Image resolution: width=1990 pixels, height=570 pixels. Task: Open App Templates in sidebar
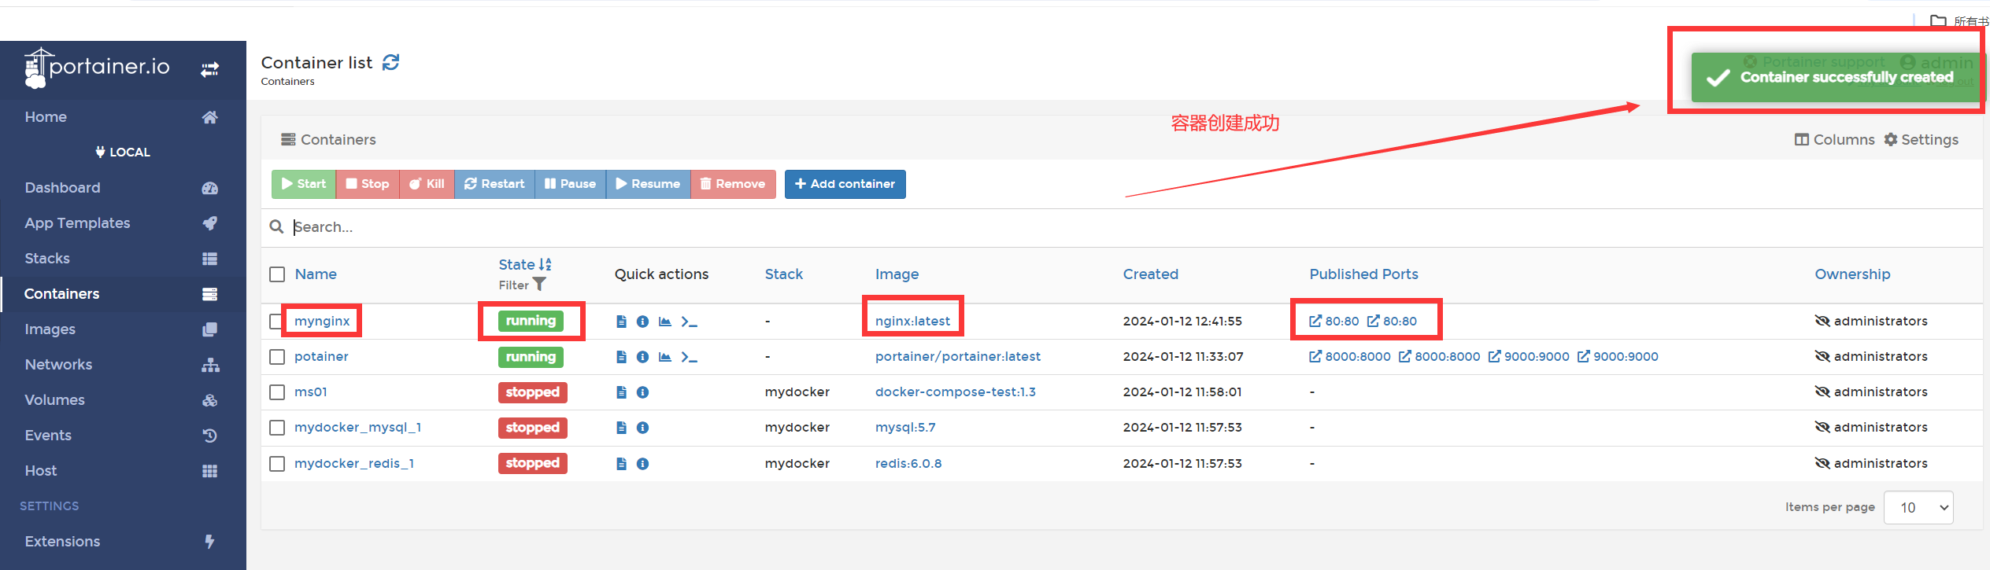click(123, 223)
